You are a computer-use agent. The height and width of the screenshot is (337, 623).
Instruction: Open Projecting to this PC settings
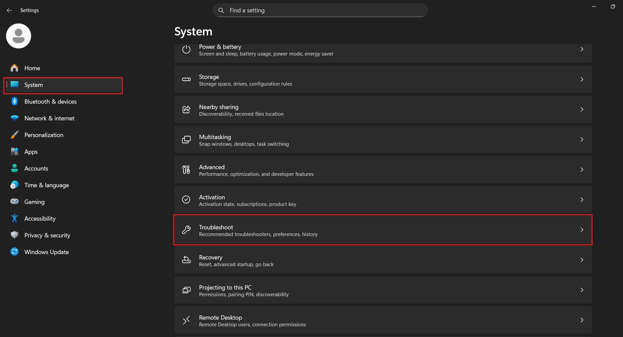[x=383, y=290]
